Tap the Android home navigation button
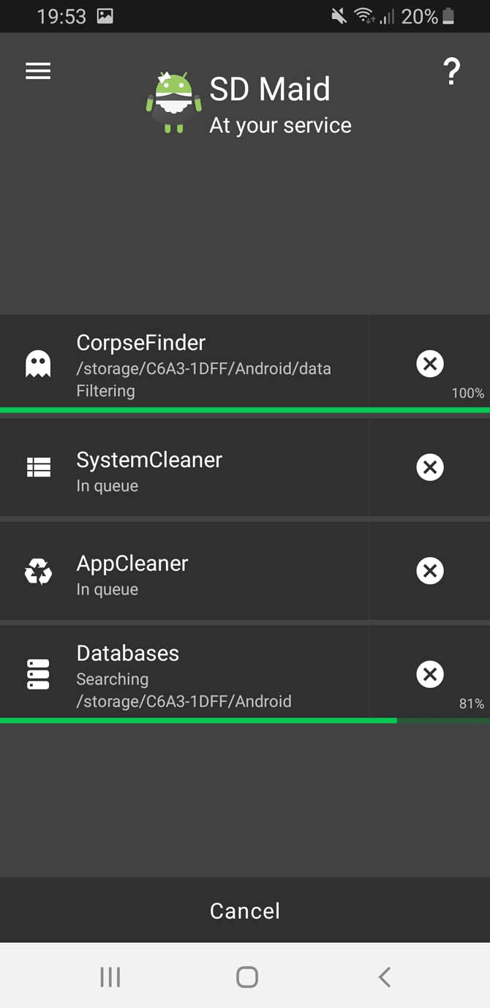This screenshot has width=490, height=1008. [x=246, y=976]
